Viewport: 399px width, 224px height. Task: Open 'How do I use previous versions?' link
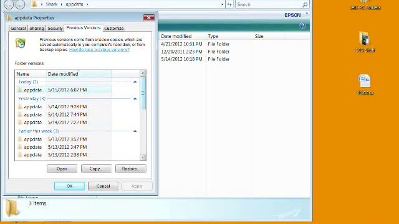click(x=99, y=50)
